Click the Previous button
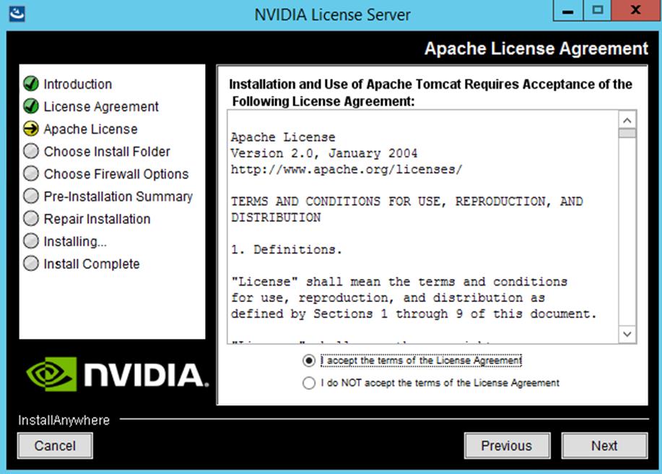Screen dimensions: 662x474 point(507,446)
